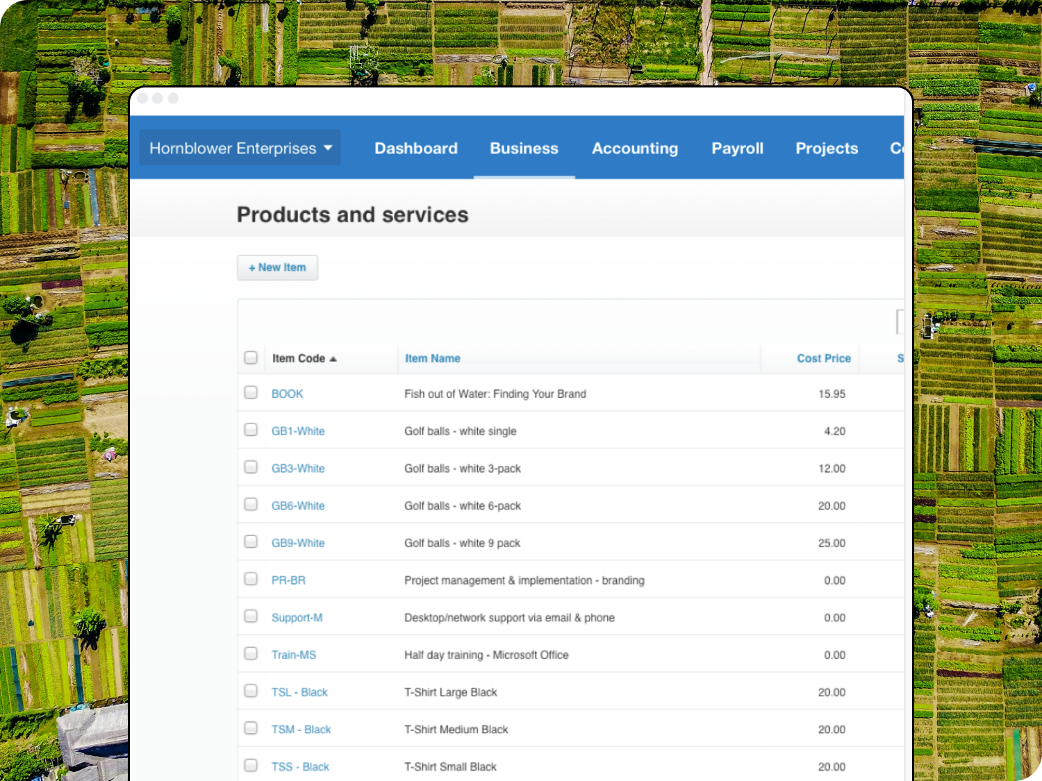The height and width of the screenshot is (781, 1042).
Task: Open the Train-MS item link
Action: [294, 655]
